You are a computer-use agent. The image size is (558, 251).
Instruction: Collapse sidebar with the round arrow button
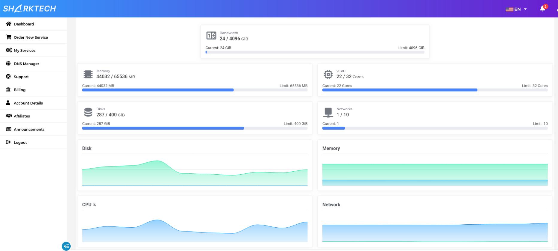point(66,246)
